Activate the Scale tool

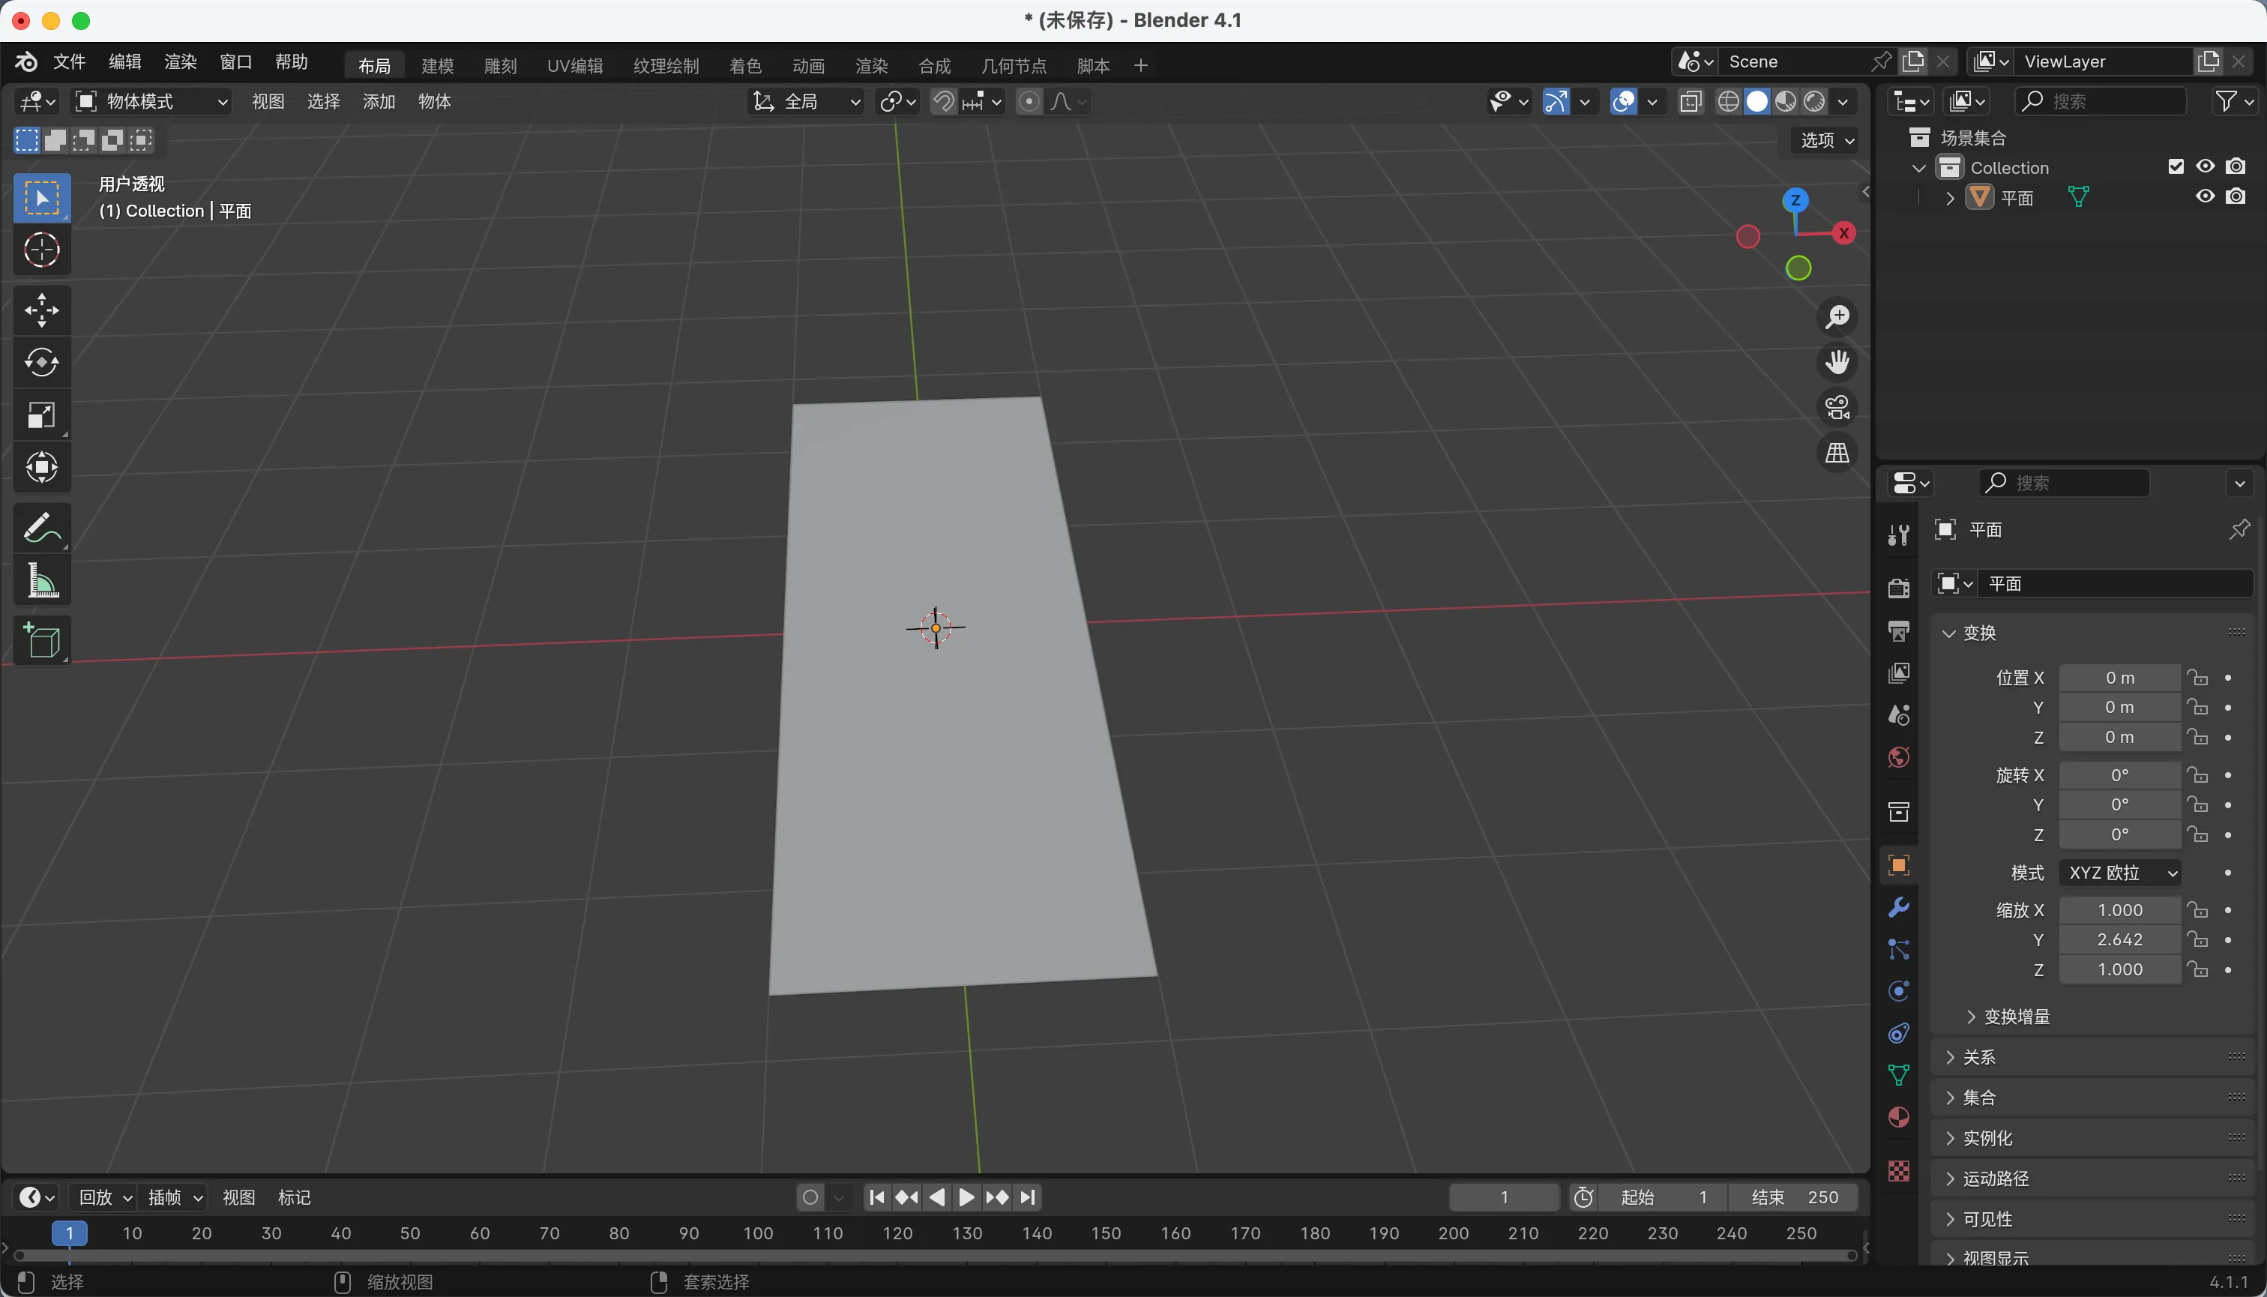(x=41, y=415)
